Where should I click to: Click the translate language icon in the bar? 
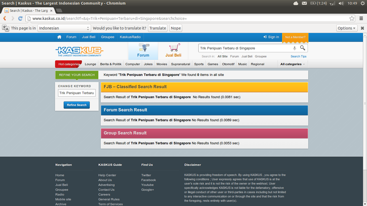[5, 28]
